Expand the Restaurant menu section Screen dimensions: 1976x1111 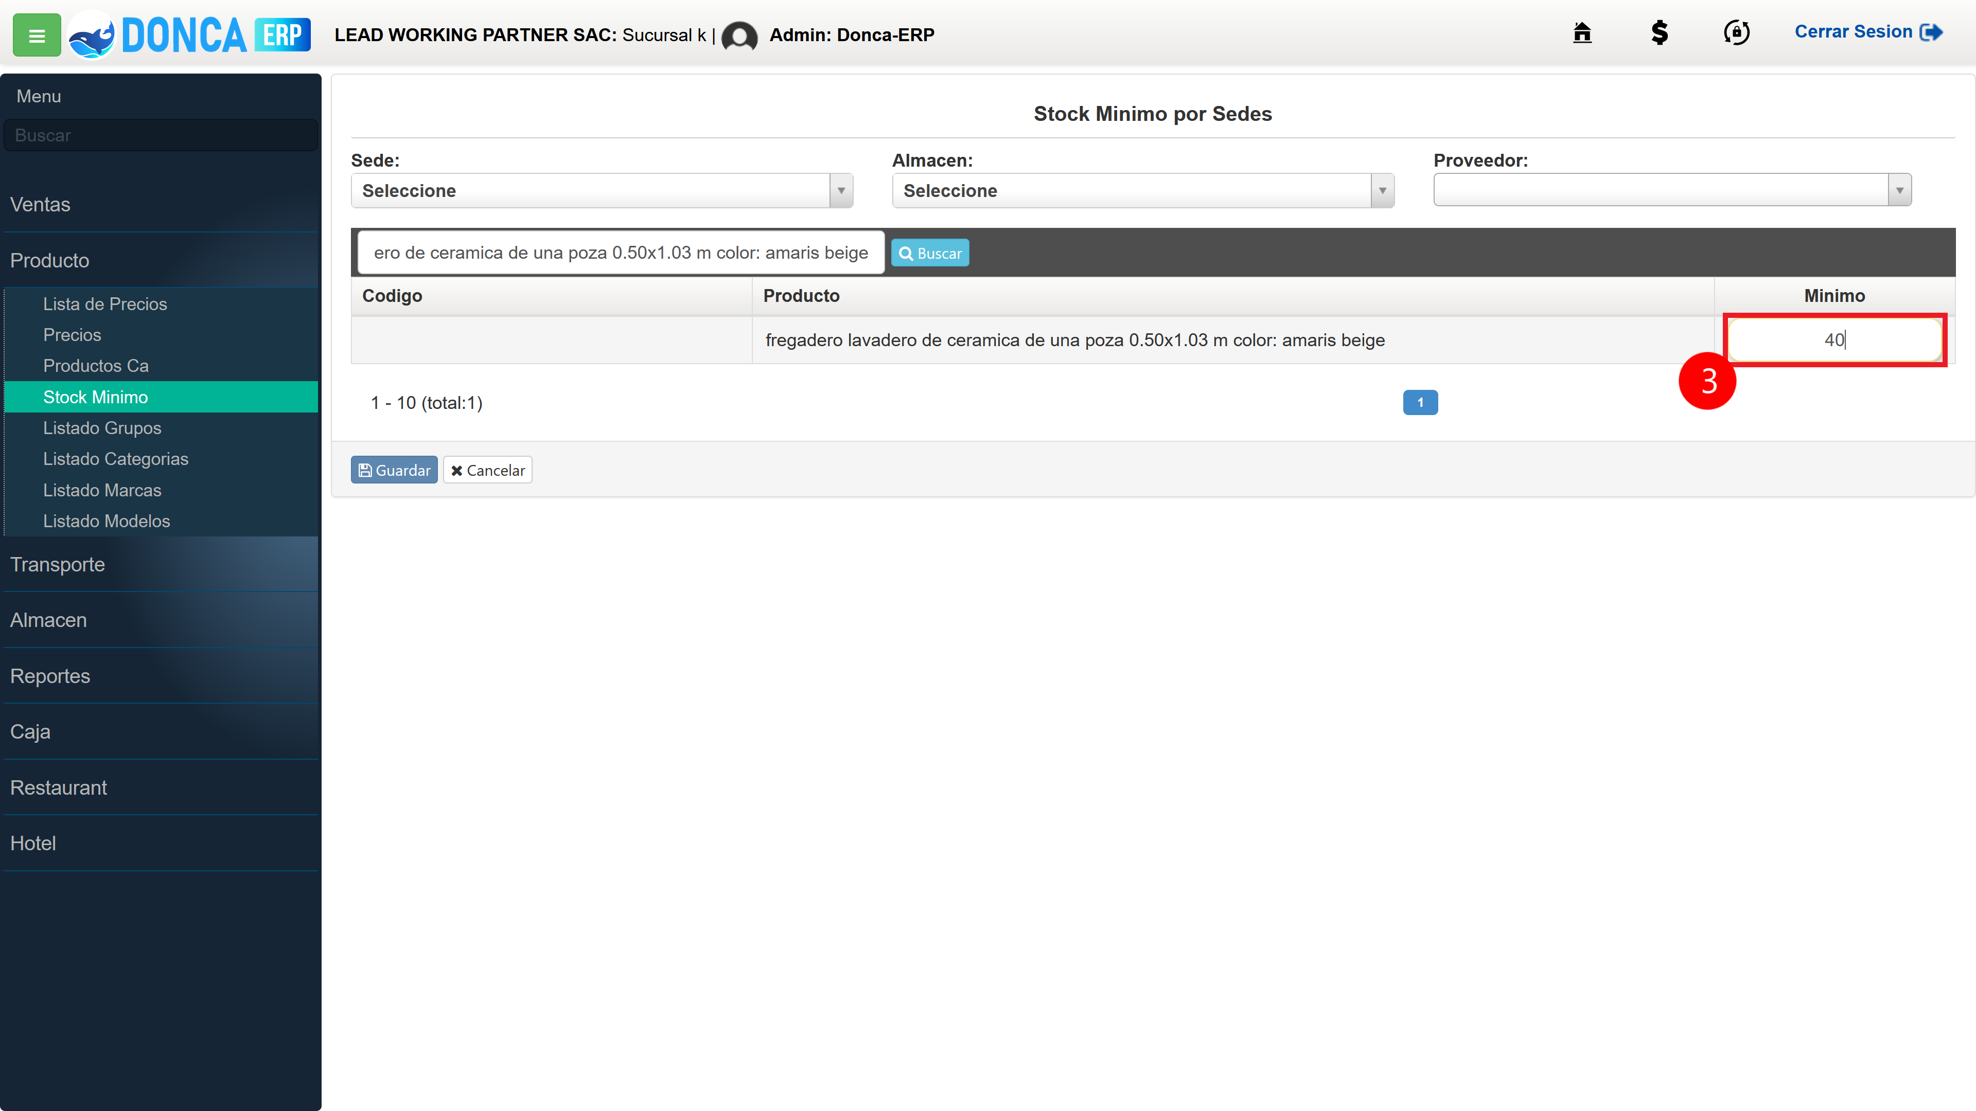click(161, 787)
